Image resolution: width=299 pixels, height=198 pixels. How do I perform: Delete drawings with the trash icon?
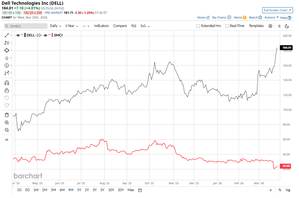(x=7, y=115)
